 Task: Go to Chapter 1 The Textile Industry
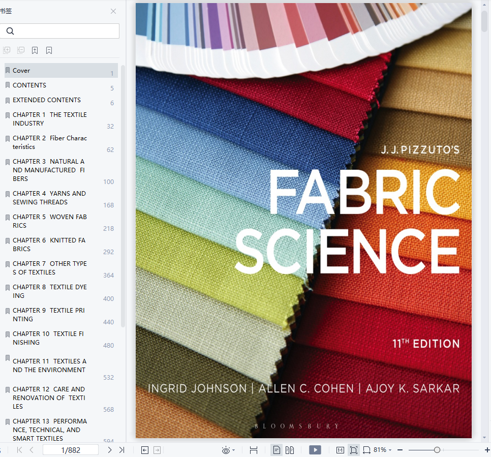(61, 119)
